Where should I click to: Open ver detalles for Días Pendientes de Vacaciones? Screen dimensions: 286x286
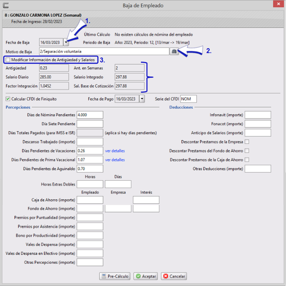(115, 151)
